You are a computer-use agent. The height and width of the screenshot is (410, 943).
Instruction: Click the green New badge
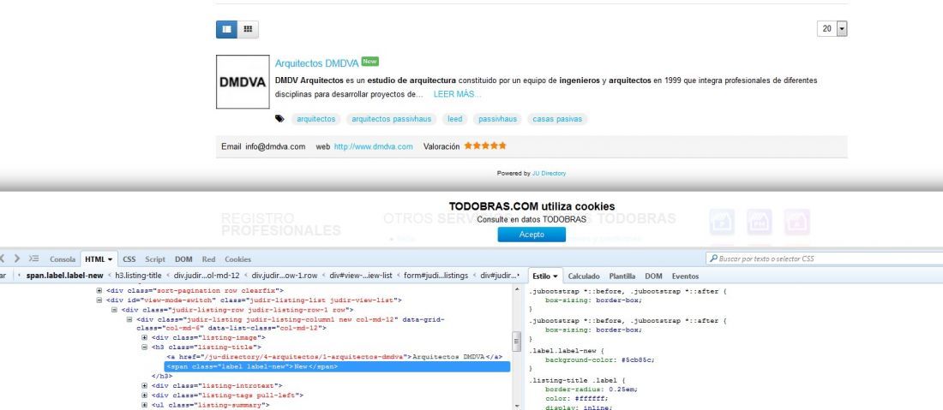pyautogui.click(x=369, y=62)
